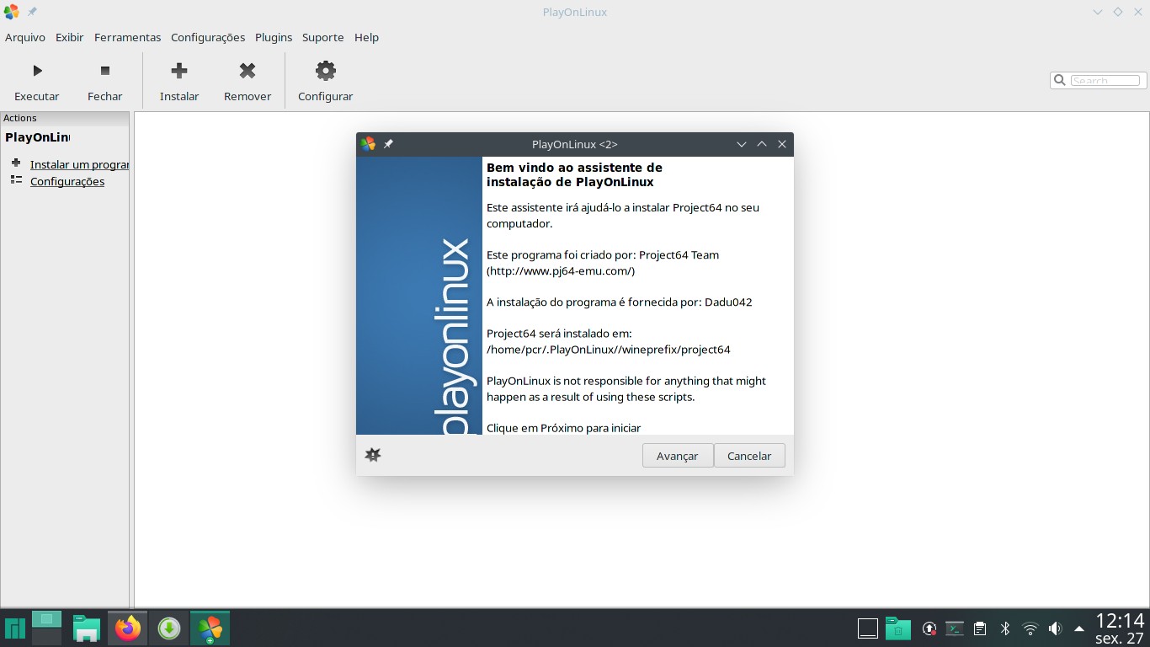Open the clipboard tray icon
The height and width of the screenshot is (647, 1150).
[x=980, y=628]
